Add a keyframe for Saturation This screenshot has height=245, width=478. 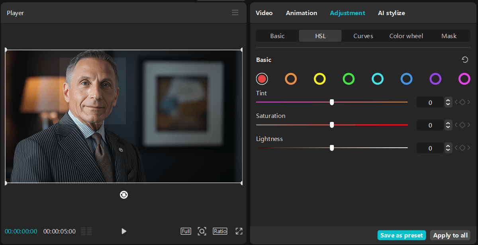462,125
